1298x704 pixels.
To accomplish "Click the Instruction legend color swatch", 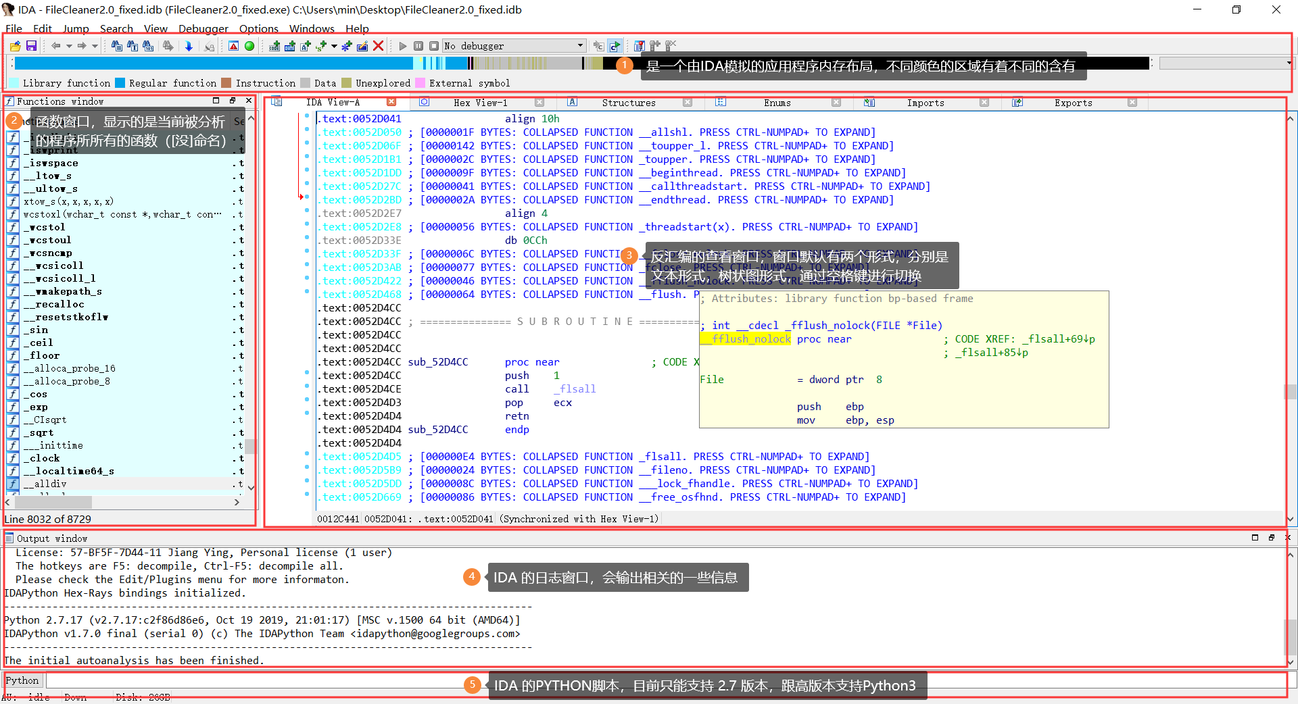I will pos(226,83).
